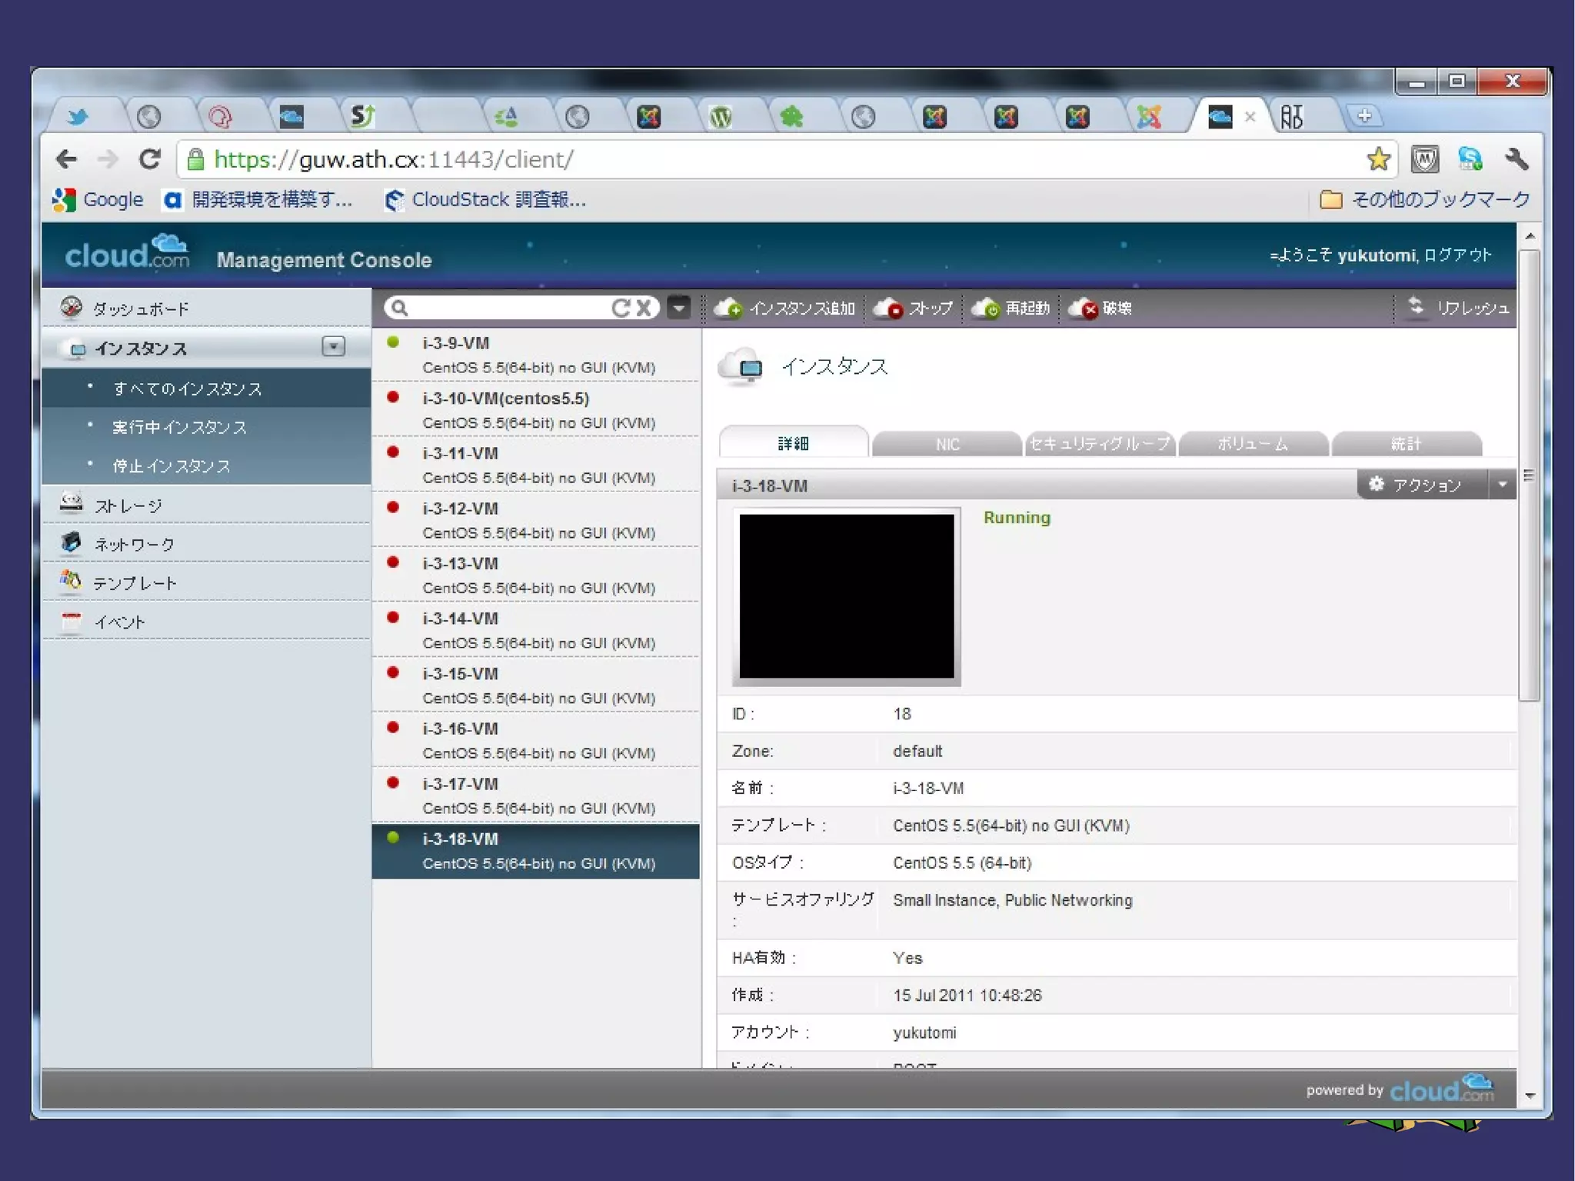Click リフレッシュ to refresh the list

[x=1458, y=308]
